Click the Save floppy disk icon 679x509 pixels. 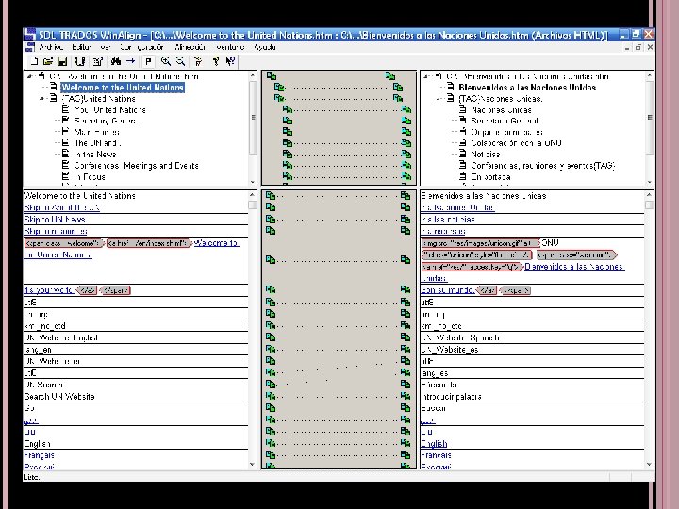[x=62, y=61]
